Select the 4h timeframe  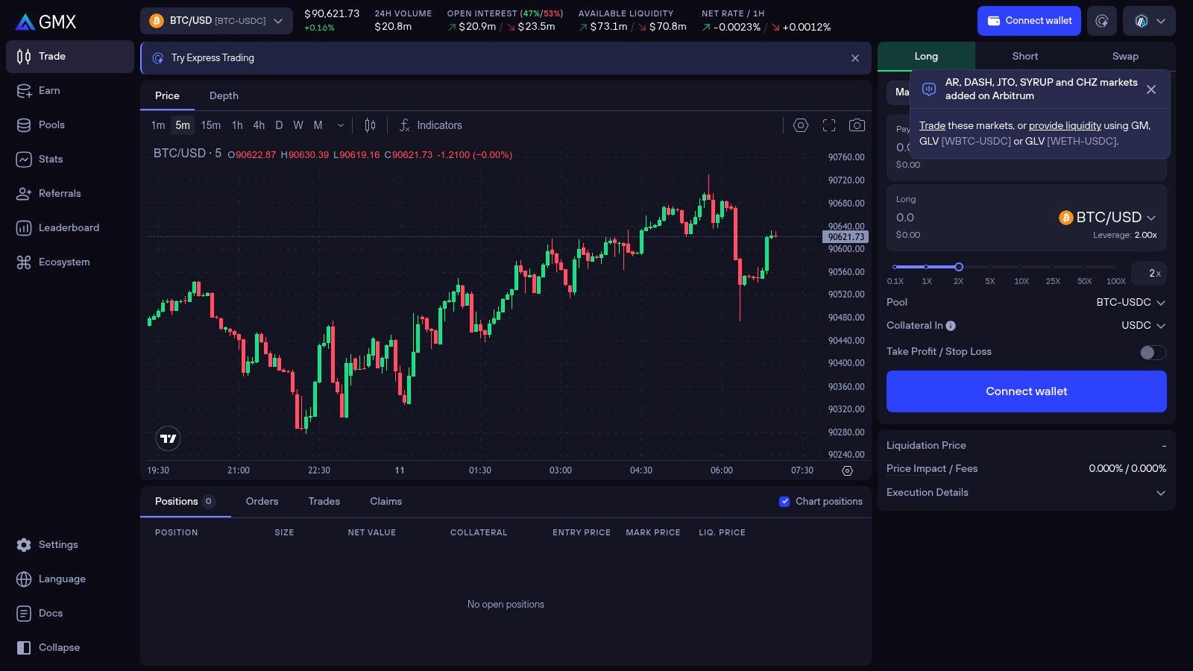click(259, 125)
